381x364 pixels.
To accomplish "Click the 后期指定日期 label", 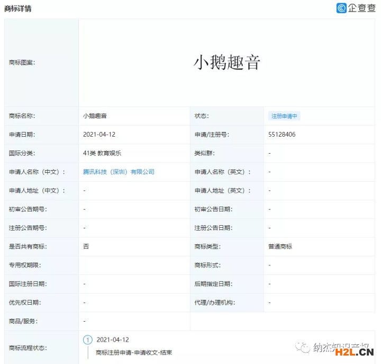I will click(x=213, y=283).
